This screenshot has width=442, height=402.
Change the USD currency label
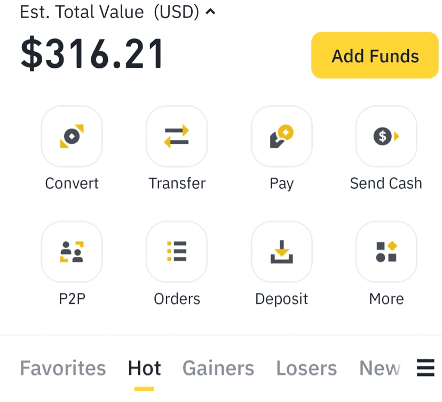pos(176,12)
